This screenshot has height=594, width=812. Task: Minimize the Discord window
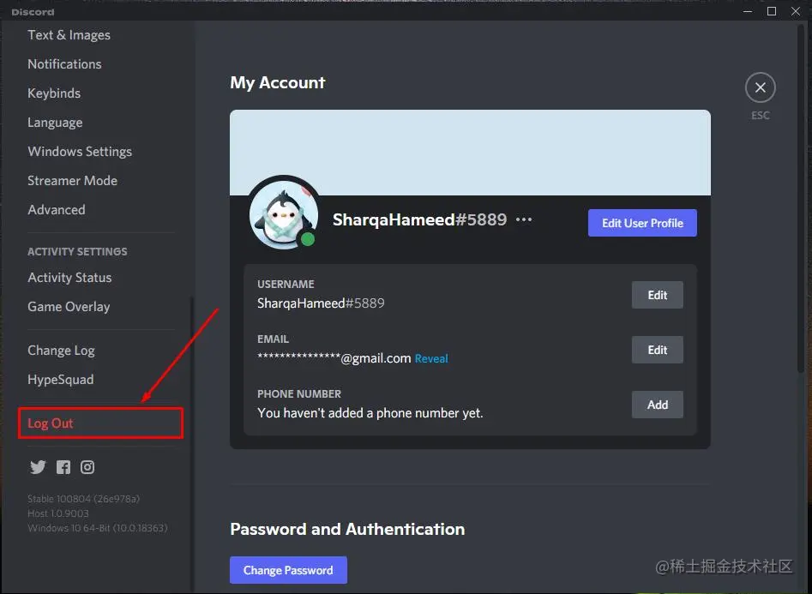click(748, 11)
